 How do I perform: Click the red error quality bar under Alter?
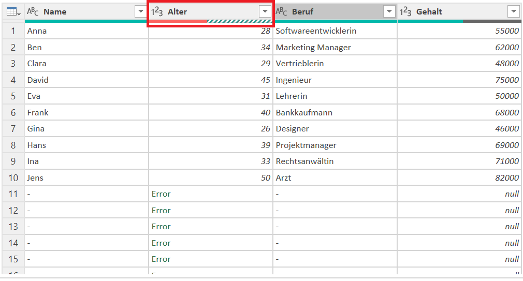tap(178, 21)
